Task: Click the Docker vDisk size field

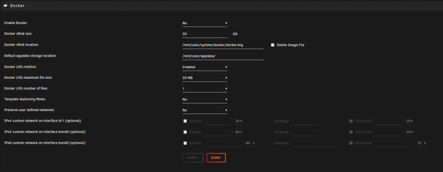Action: pos(205,34)
